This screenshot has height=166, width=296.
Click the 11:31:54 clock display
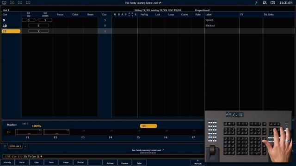coord(286,3)
